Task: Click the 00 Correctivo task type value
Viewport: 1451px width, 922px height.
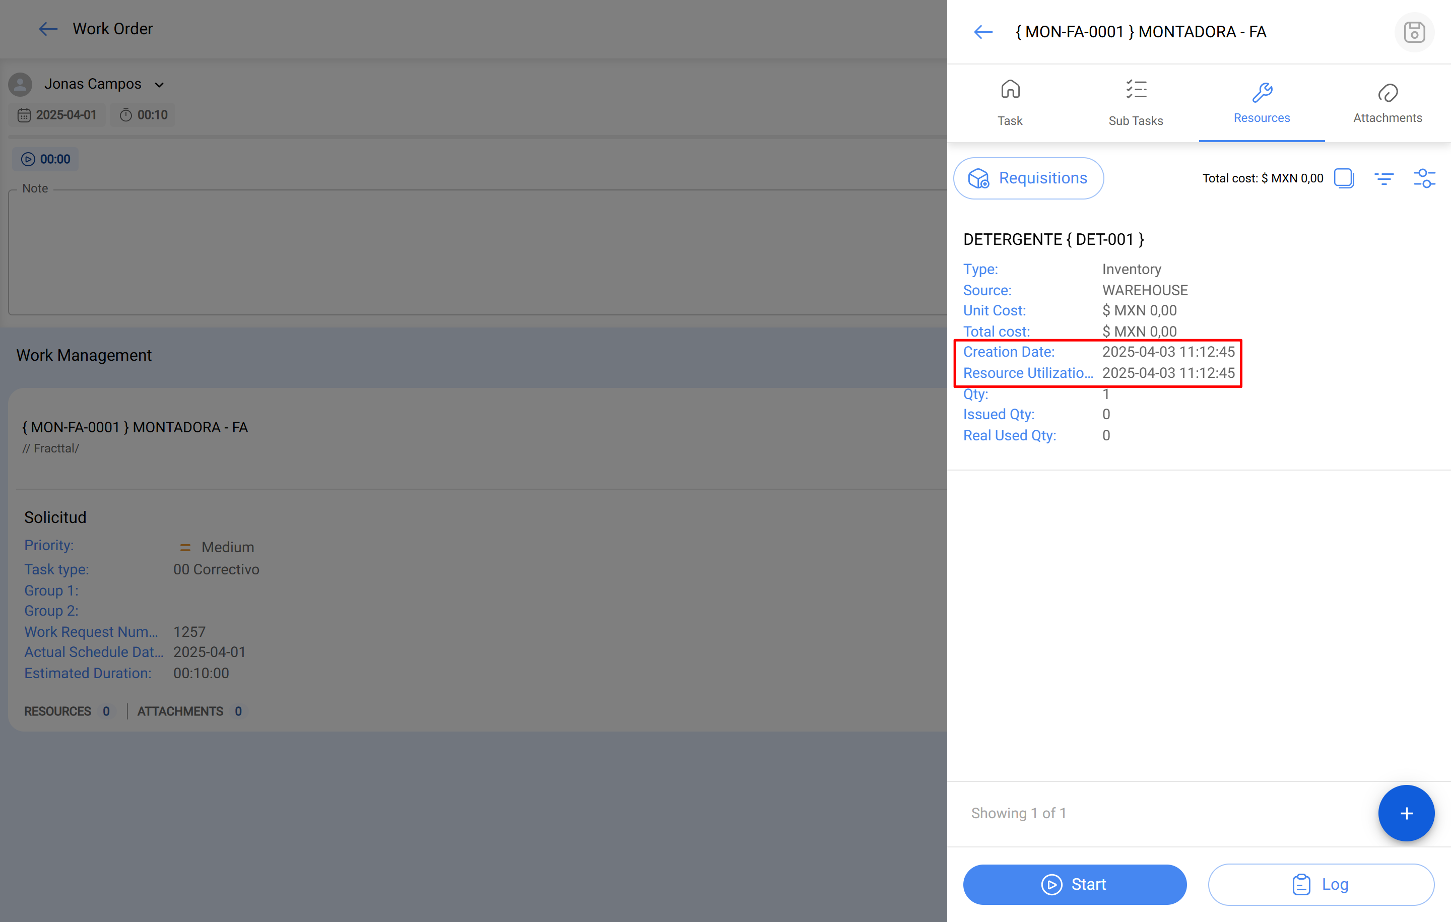Action: point(216,569)
